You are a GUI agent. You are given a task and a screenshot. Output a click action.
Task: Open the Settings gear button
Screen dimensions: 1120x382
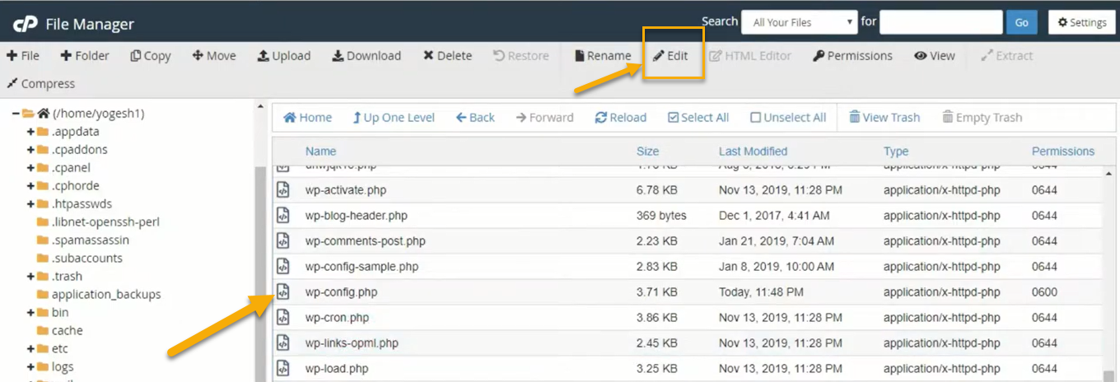point(1082,22)
